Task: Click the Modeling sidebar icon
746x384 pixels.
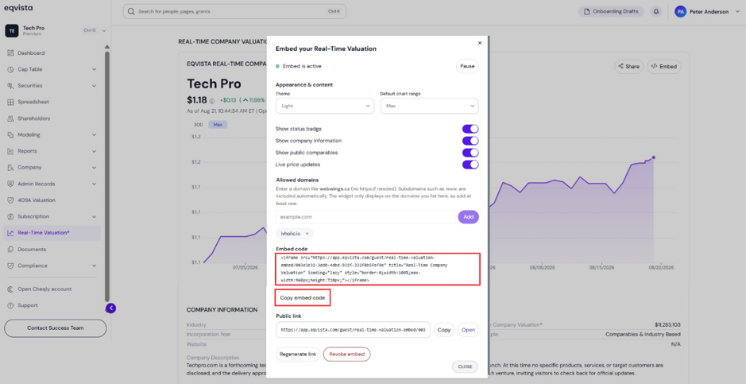Action: click(10, 134)
